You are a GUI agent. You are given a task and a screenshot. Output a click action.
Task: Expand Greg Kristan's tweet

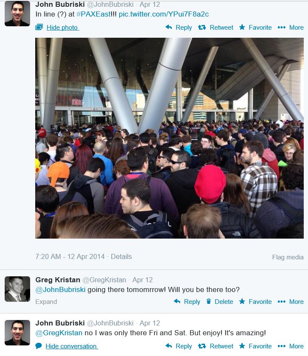point(46,302)
